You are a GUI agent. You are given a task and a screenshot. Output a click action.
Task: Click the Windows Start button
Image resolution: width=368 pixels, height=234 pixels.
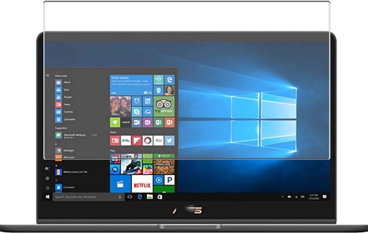click(47, 197)
